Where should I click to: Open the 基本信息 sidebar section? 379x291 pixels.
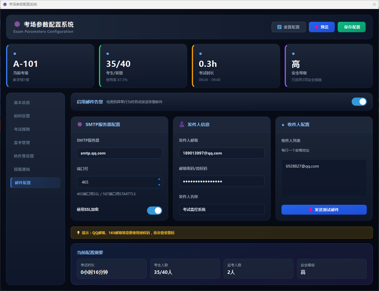point(22,103)
